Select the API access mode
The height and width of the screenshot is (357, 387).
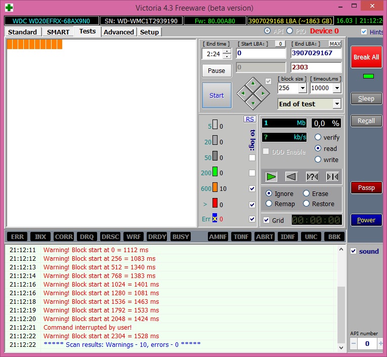tap(267, 31)
